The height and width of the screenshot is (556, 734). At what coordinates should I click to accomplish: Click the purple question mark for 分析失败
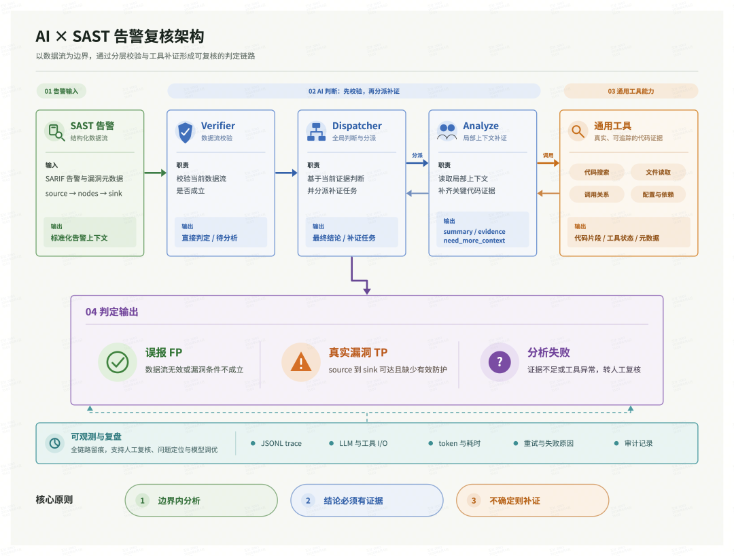500,362
